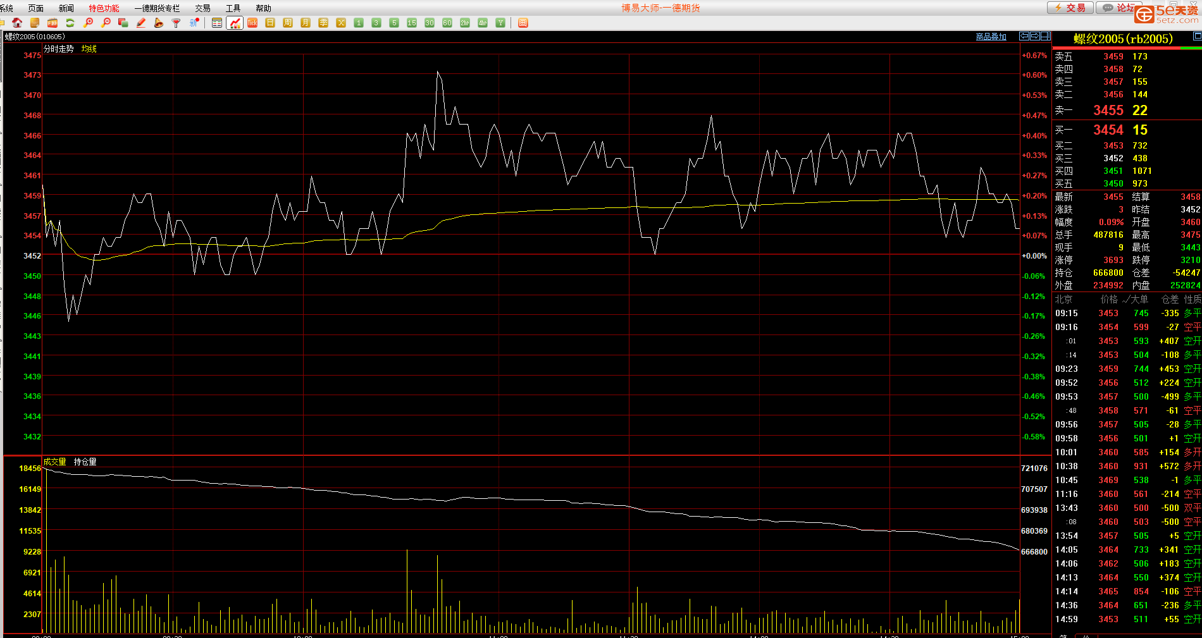
Task: Expand the 一德期货专栏 menu
Action: click(x=157, y=8)
